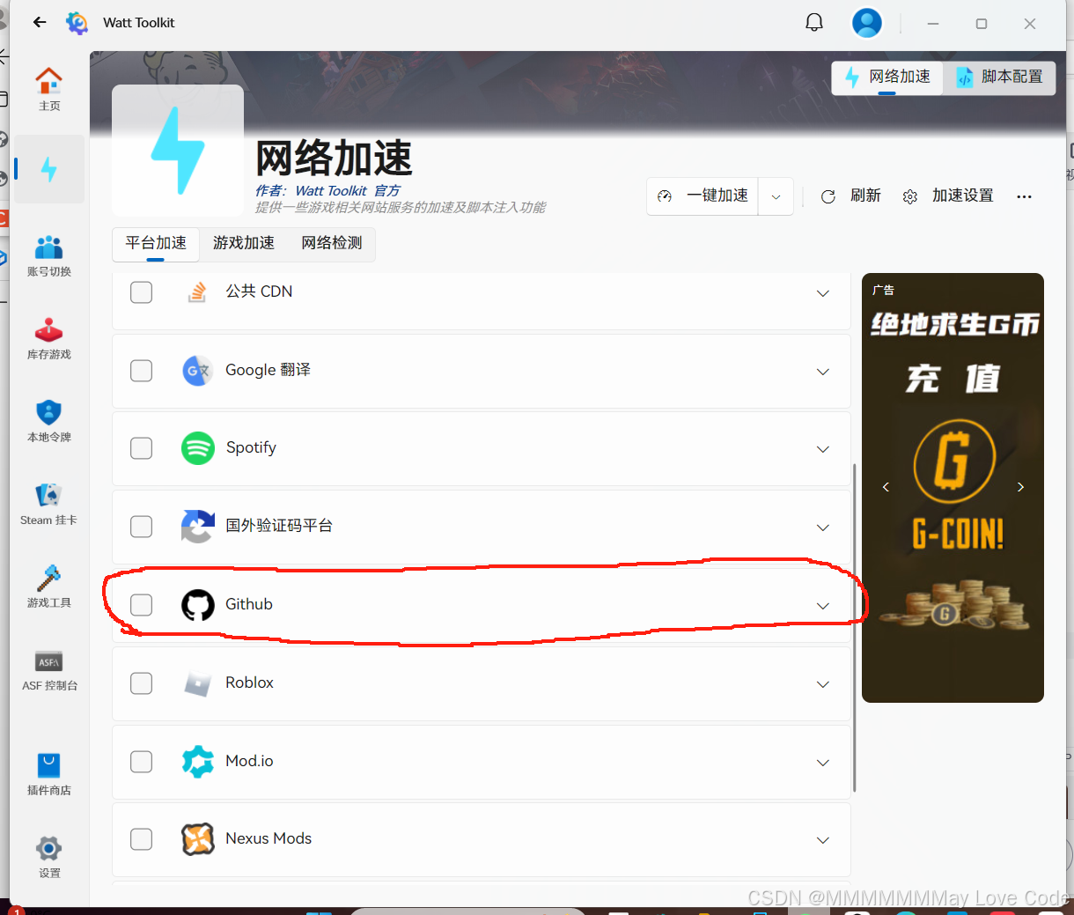Click the 公共 CDN icon
Image resolution: width=1074 pixels, height=915 pixels.
pyautogui.click(x=198, y=291)
